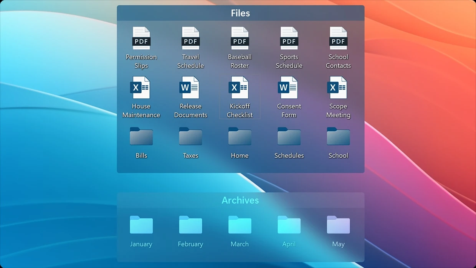The image size is (476, 268).
Task: Click the April archive folder
Action: [x=289, y=225]
